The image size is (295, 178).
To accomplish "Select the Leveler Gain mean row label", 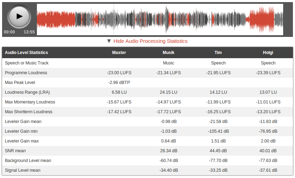I will click(x=23, y=122).
